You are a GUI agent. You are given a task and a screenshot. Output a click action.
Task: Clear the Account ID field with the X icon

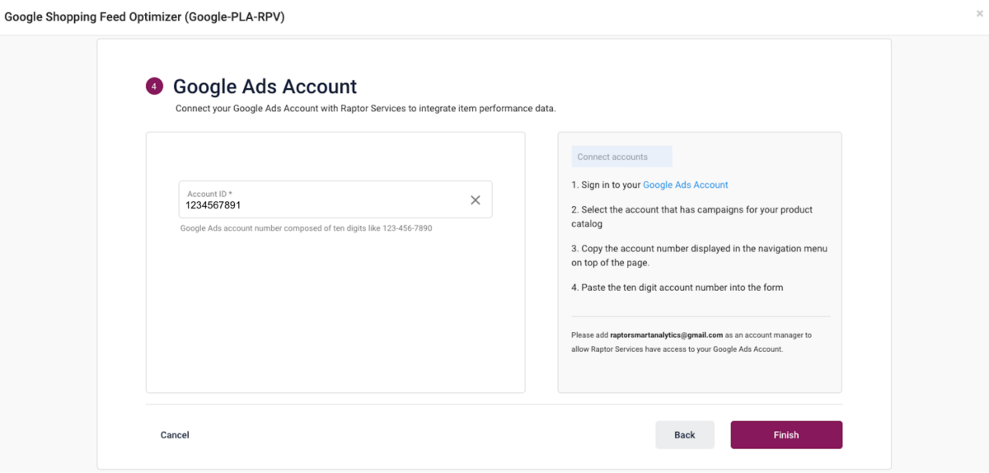click(476, 200)
